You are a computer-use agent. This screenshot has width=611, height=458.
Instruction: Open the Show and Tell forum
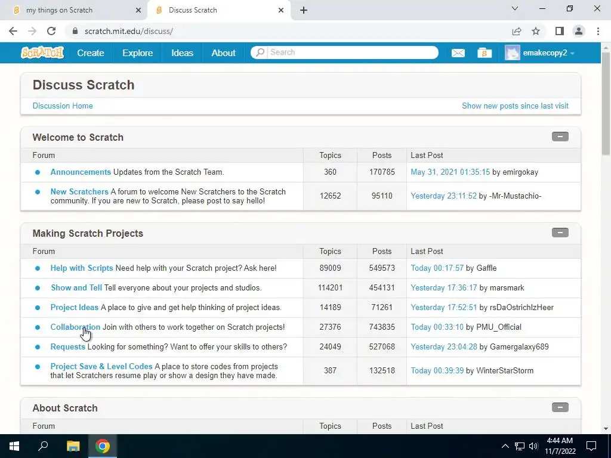[76, 288]
